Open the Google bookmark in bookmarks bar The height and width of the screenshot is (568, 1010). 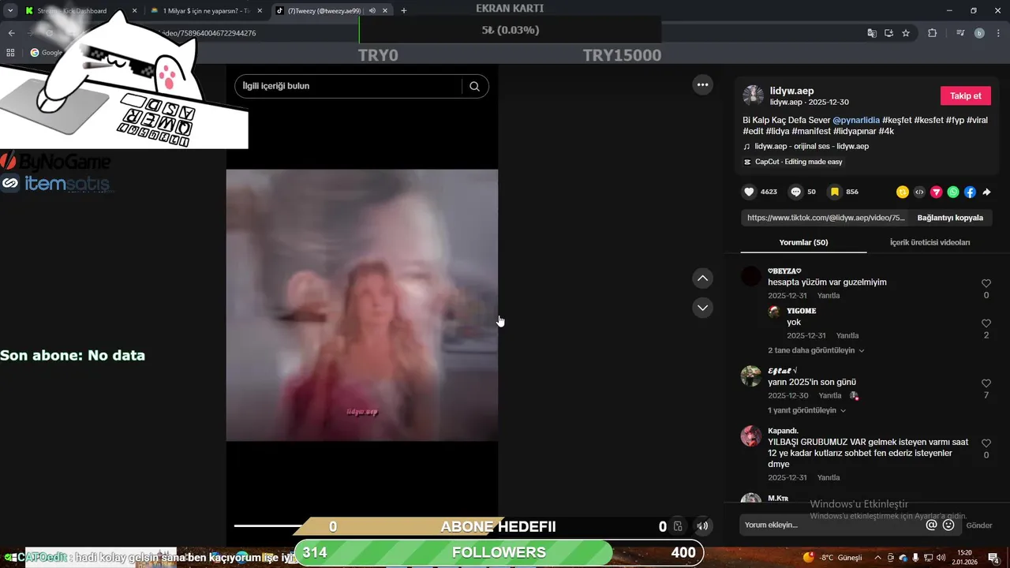click(46, 53)
